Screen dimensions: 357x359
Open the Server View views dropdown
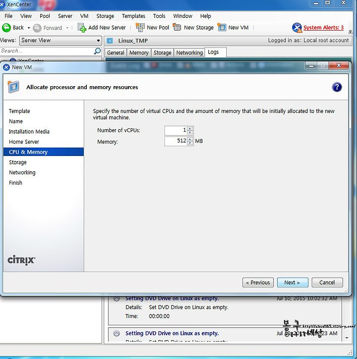coord(60,40)
